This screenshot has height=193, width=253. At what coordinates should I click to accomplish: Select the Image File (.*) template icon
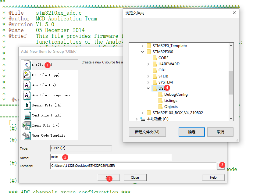click(27, 125)
